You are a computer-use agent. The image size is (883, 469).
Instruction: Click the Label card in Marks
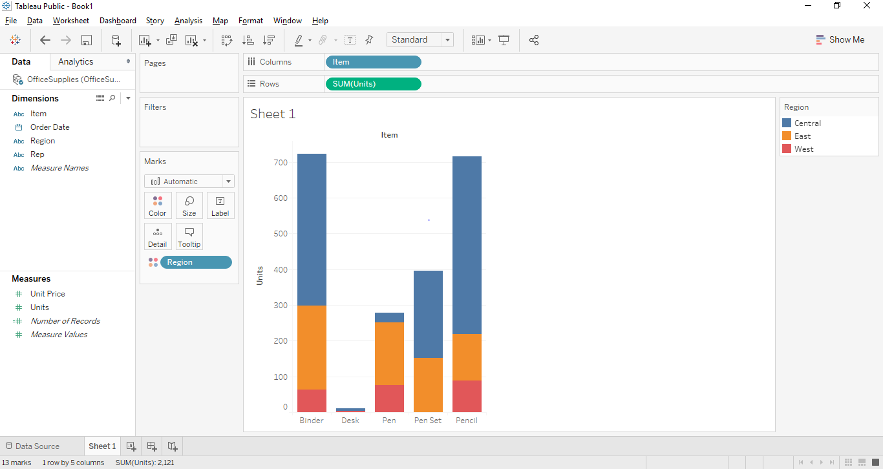tap(220, 205)
